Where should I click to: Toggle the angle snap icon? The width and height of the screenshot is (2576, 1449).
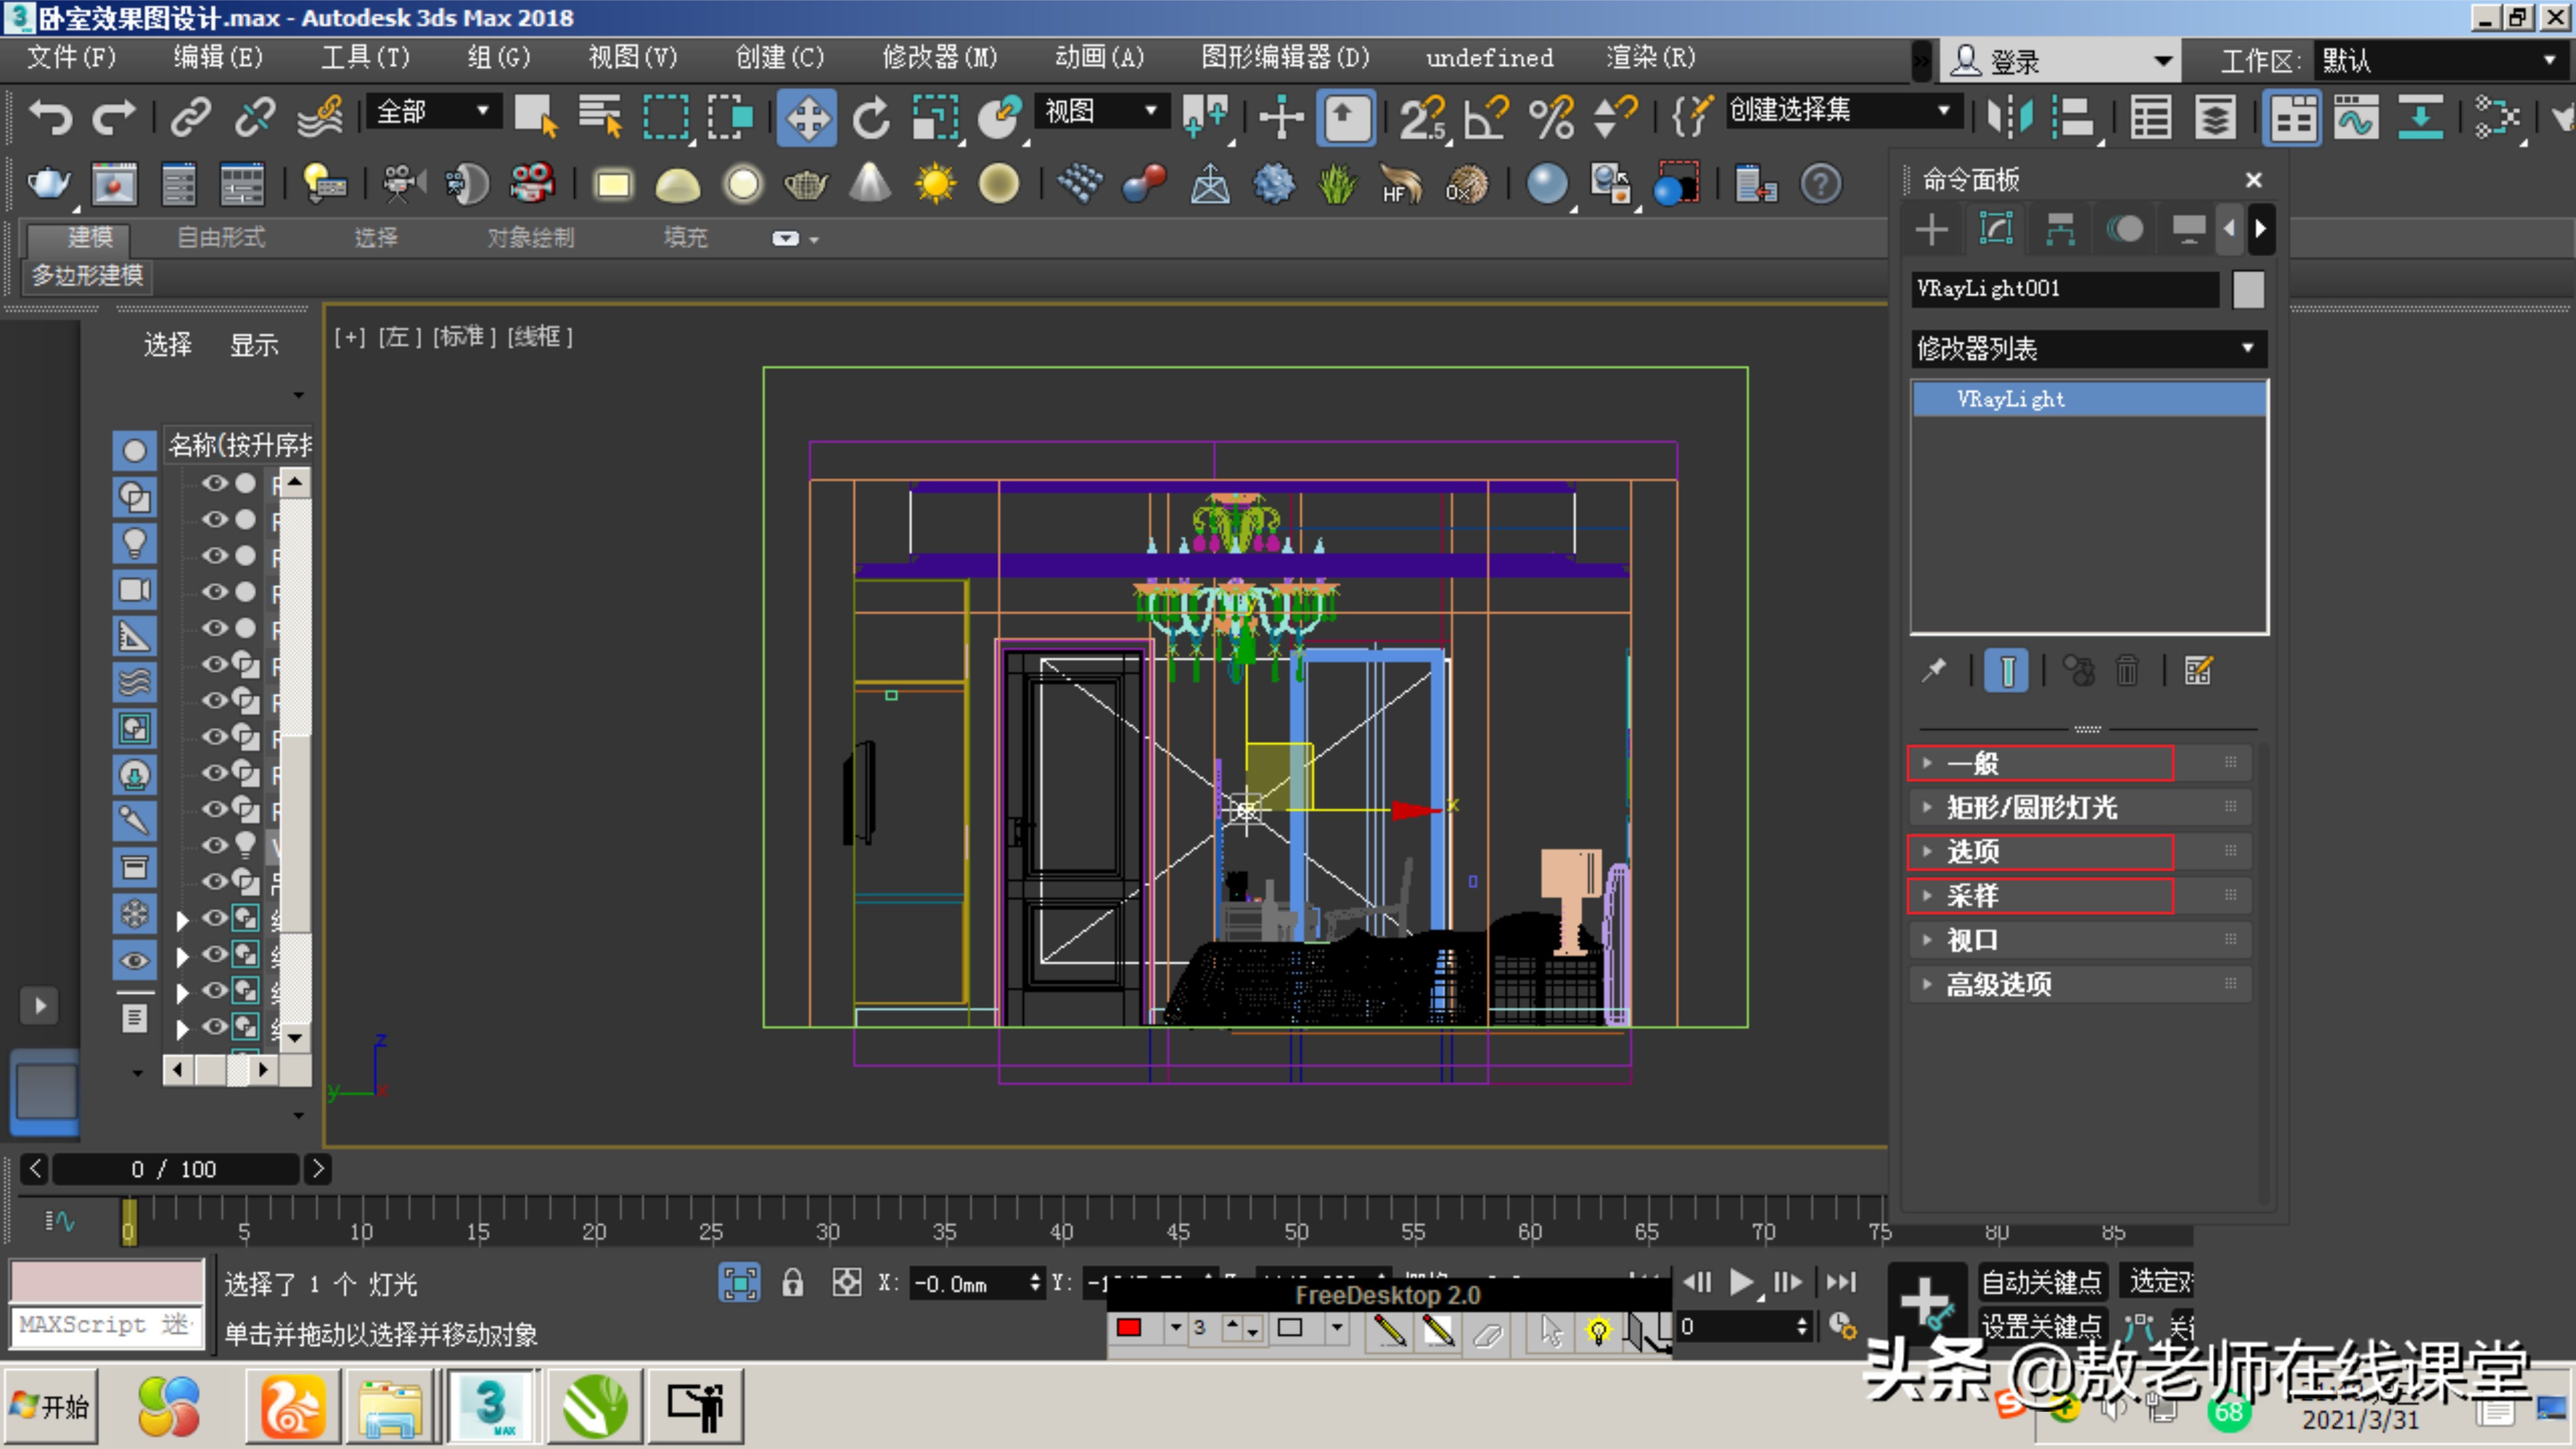tap(1483, 117)
